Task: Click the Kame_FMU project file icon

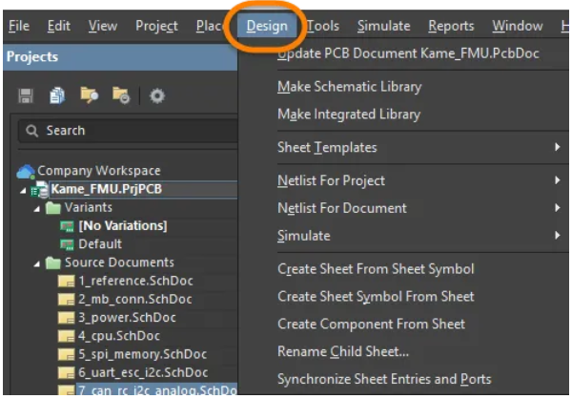Action: (39, 190)
